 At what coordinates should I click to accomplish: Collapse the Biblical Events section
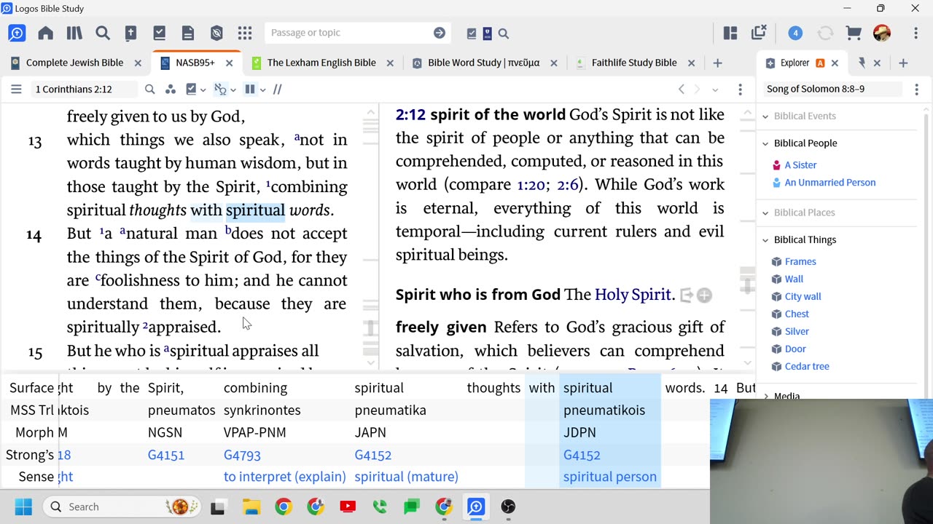pos(765,116)
